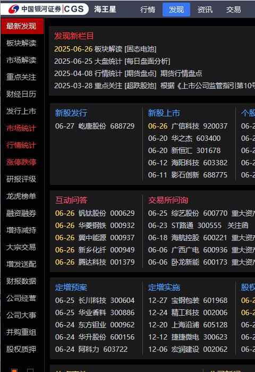Select 发行上市 in the sidebar

[x=21, y=111]
